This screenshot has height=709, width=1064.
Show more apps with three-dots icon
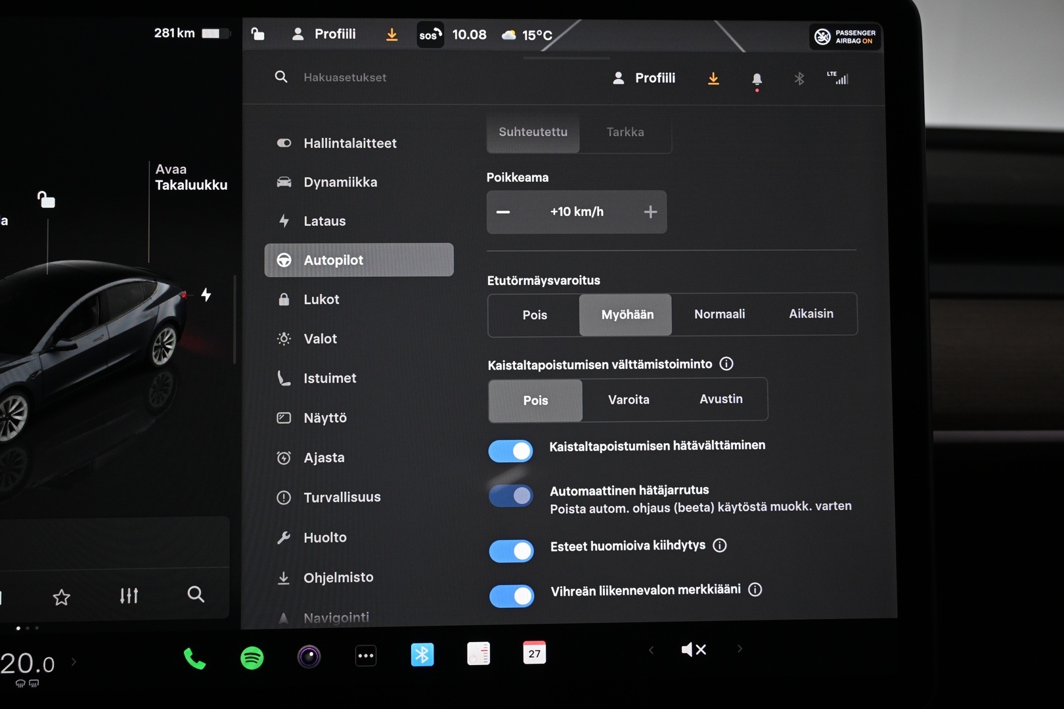point(366,656)
